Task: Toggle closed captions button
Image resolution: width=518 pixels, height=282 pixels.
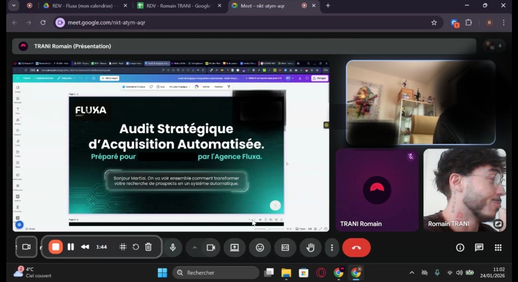Action: click(x=285, y=247)
